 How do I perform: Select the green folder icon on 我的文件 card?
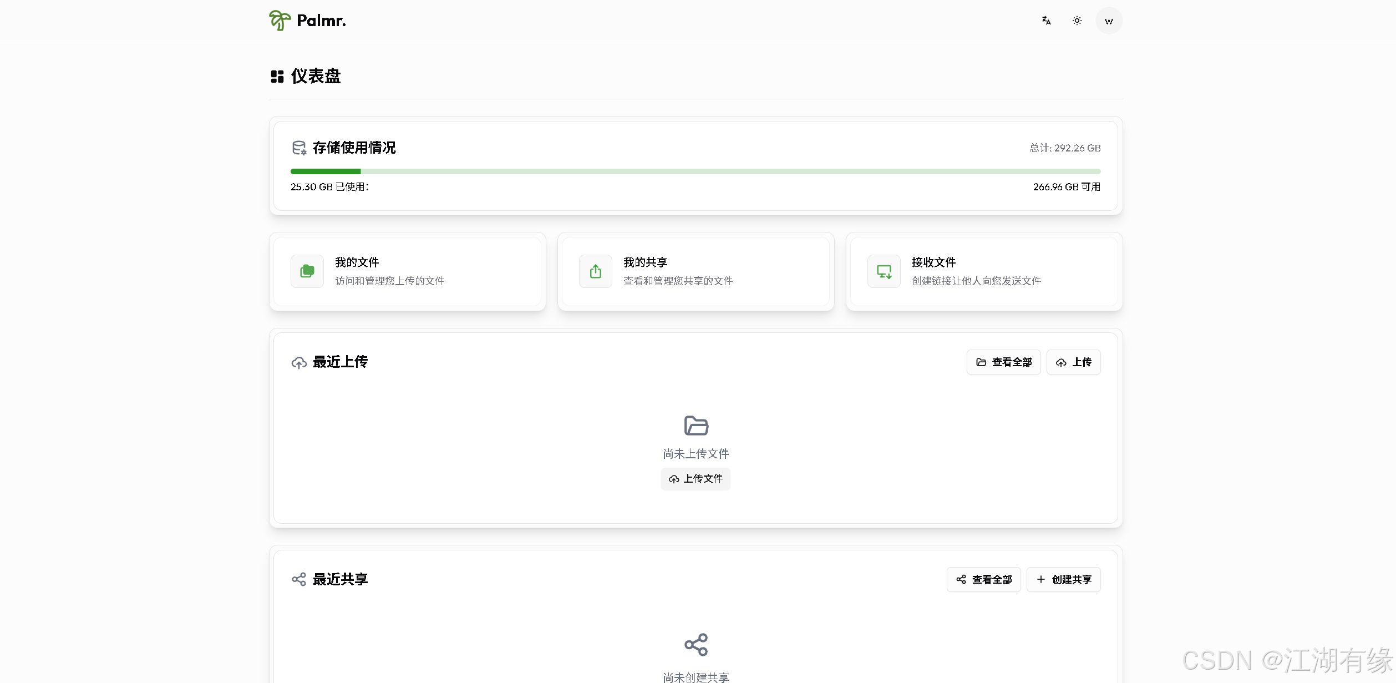307,271
